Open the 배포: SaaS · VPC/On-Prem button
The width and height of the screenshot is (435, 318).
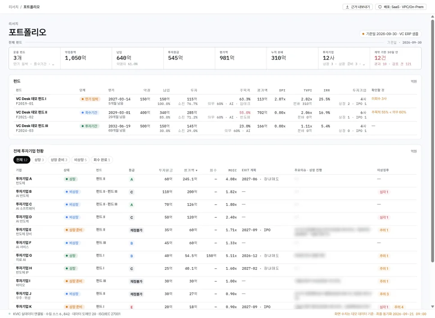(x=401, y=7)
